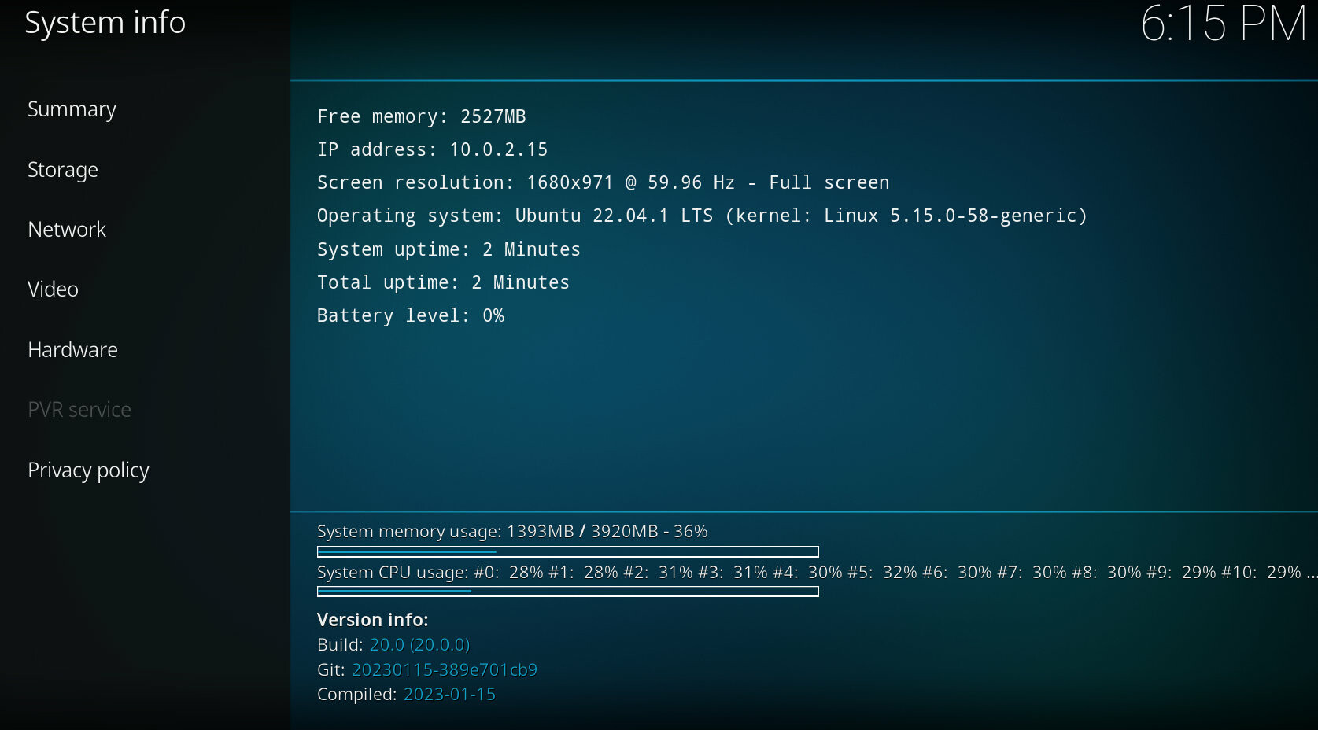1318x730 pixels.
Task: Click the greyed-out PVR service entry
Action: 79,410
